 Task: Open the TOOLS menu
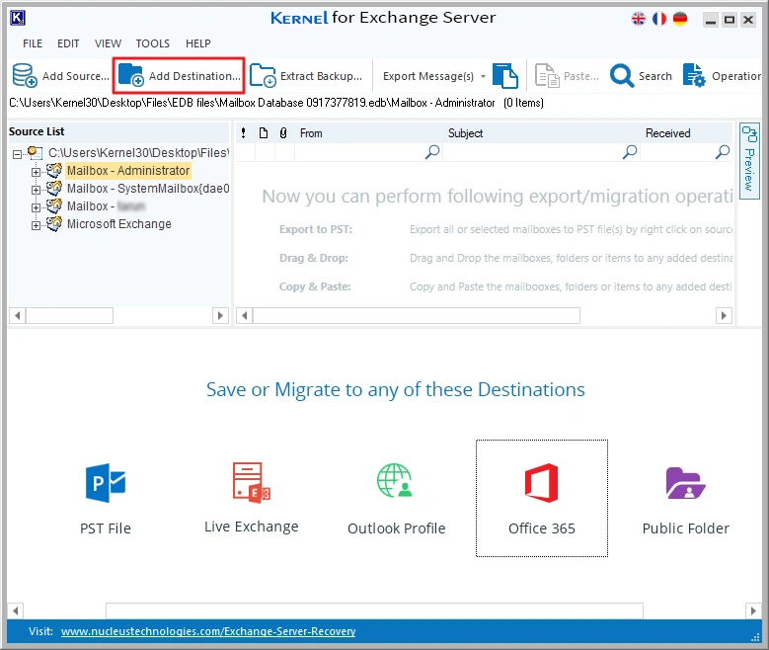click(x=153, y=43)
